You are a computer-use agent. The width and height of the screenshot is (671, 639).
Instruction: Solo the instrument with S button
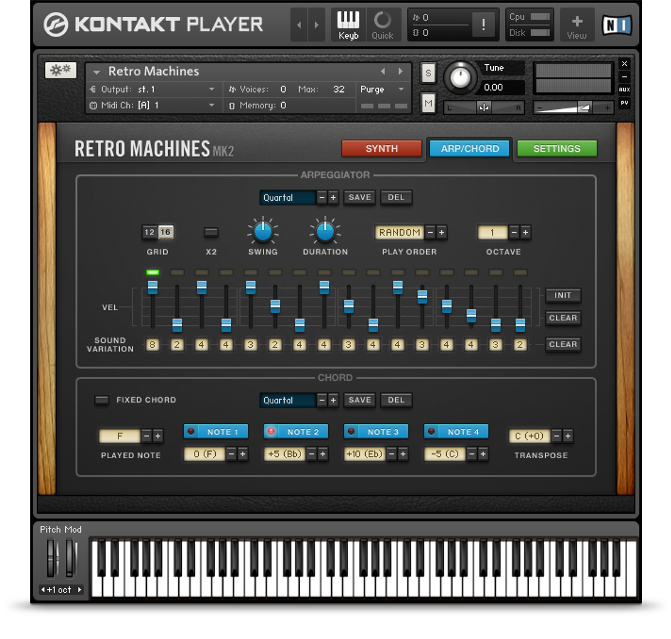coord(429,74)
